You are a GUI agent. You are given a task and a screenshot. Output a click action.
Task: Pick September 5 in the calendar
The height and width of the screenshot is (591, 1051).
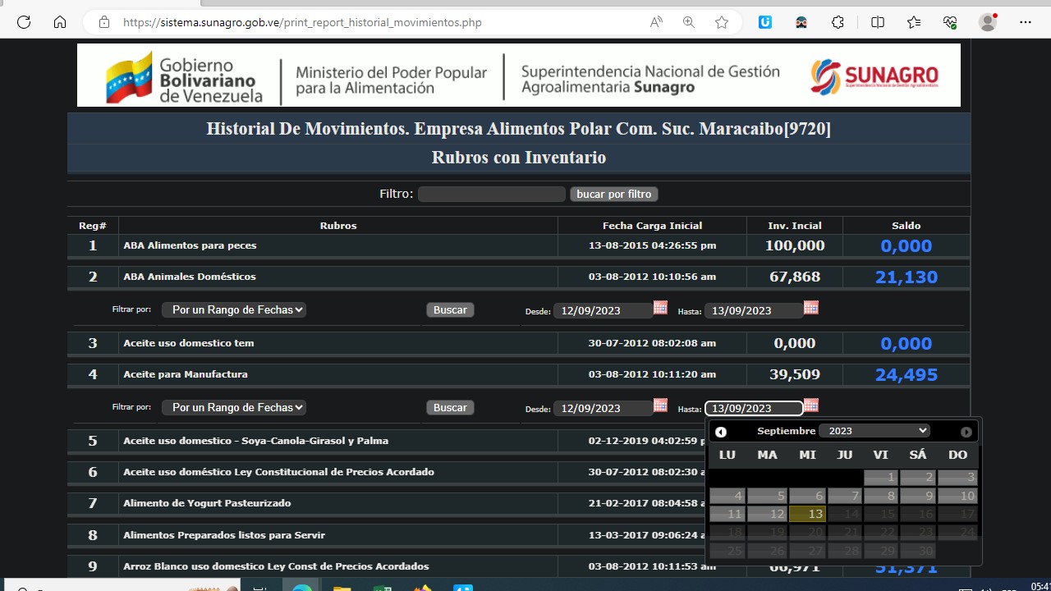coord(767,496)
